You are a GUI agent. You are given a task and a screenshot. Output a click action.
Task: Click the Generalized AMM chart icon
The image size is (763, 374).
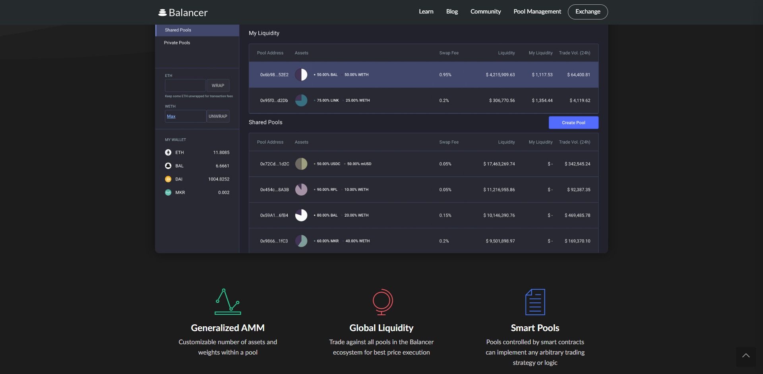(228, 302)
